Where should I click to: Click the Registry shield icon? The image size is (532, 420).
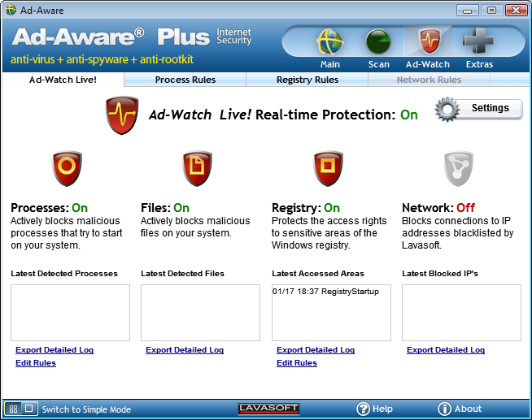tap(328, 168)
